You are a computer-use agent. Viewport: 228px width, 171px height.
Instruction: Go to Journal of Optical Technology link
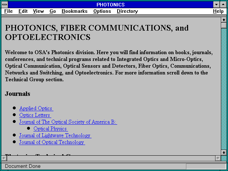(x=52, y=142)
